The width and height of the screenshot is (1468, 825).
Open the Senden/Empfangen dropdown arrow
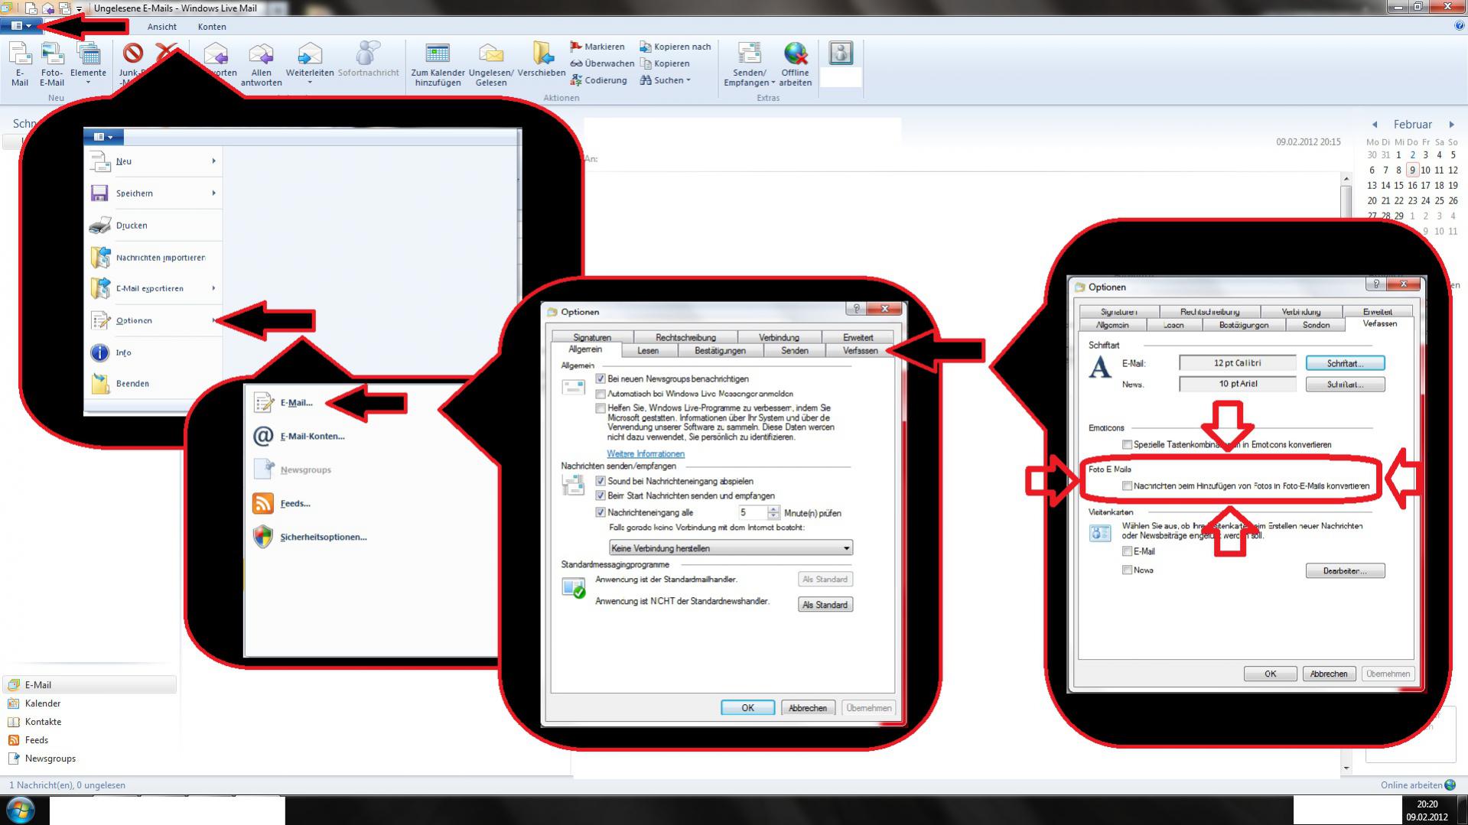[x=773, y=83]
